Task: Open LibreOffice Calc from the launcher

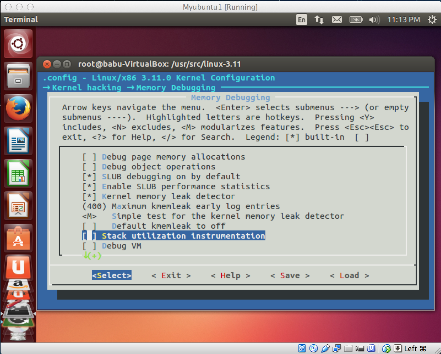Action: tap(18, 173)
